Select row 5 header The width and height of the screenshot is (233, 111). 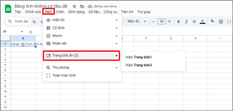point(5,65)
